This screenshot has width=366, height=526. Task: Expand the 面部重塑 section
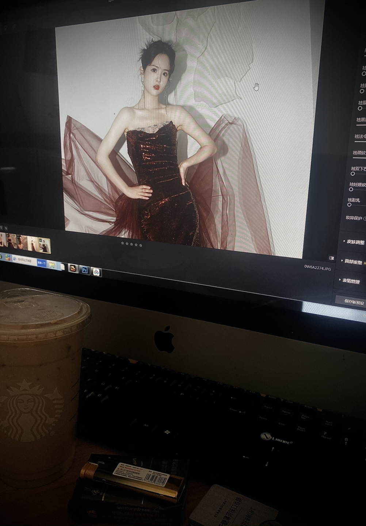coord(352,262)
